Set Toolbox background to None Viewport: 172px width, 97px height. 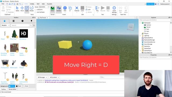click(x=26, y=86)
